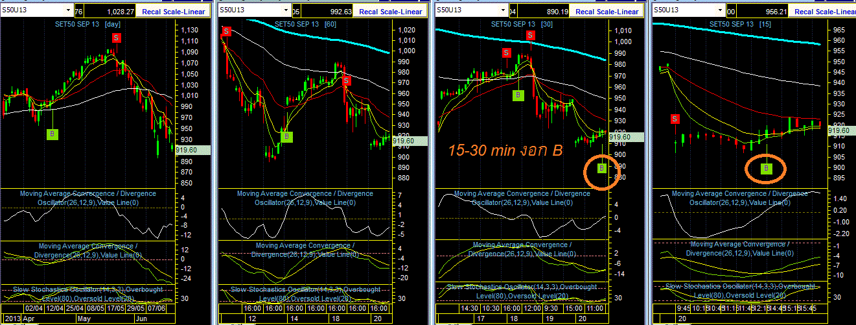Click the 02/04 date on day chart axis
This screenshot has height=325, width=856.
34,309
